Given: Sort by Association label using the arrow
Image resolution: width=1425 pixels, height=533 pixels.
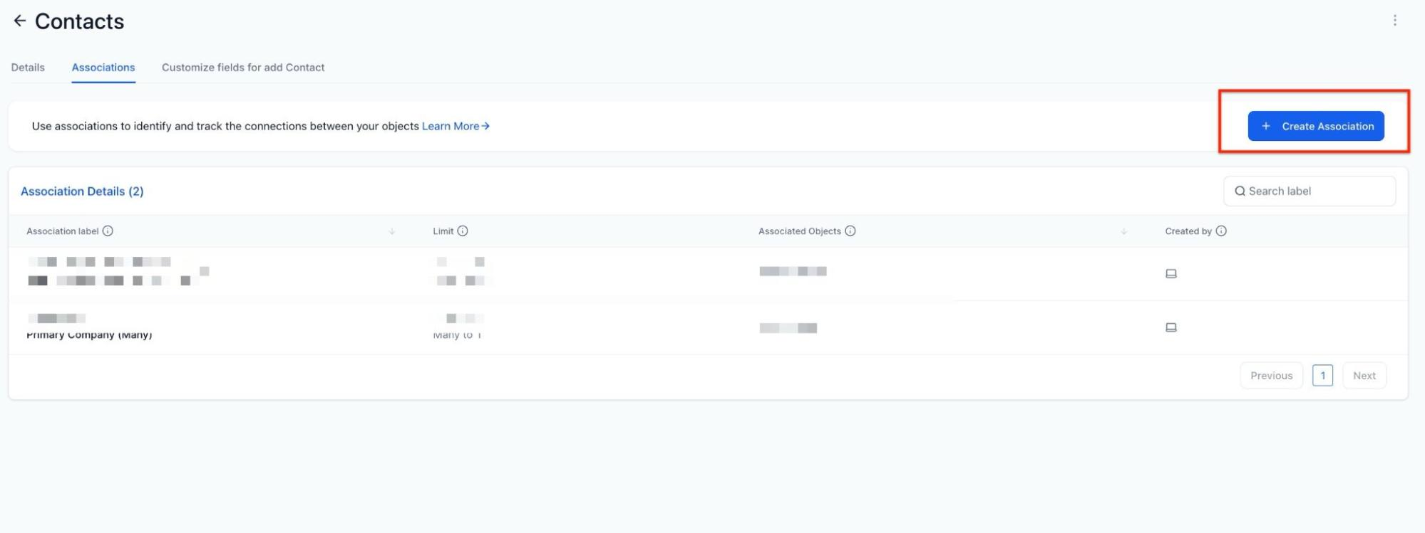Looking at the screenshot, I should (392, 232).
